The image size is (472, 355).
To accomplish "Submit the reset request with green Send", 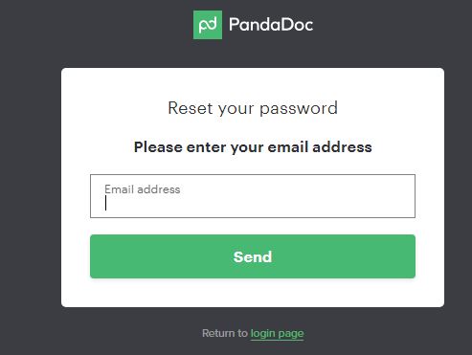I will pyautogui.click(x=253, y=256).
